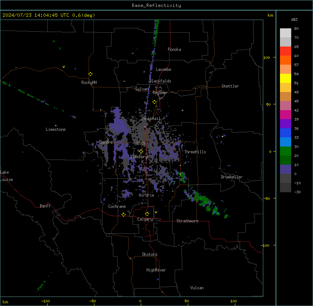Click the Sundre label
This screenshot has height=306, width=313.
(x=106, y=142)
